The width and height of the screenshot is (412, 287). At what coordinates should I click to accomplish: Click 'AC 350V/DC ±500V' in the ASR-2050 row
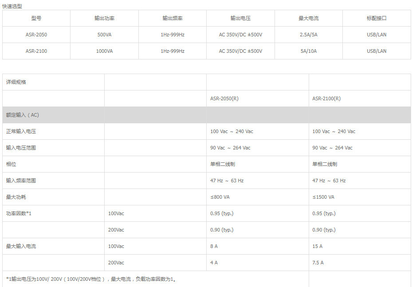coord(240,35)
